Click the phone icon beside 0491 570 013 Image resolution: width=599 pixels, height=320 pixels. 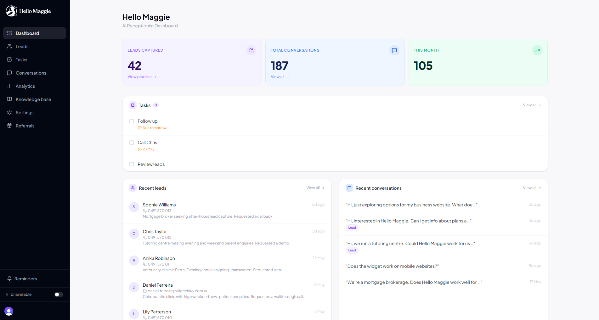[145, 211]
